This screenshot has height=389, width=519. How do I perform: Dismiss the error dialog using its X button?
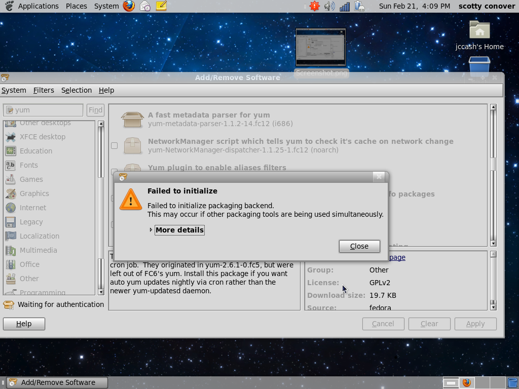[379, 177]
